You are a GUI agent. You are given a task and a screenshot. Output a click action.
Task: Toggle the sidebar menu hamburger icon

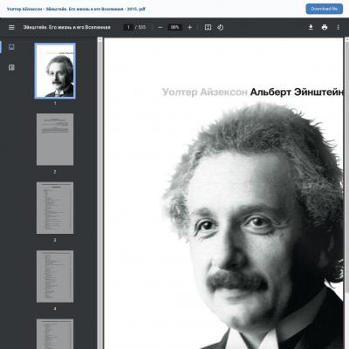[11, 27]
